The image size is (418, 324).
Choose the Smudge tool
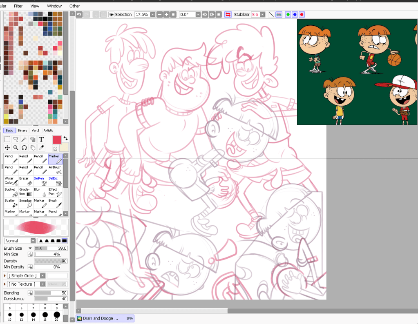pos(25,203)
